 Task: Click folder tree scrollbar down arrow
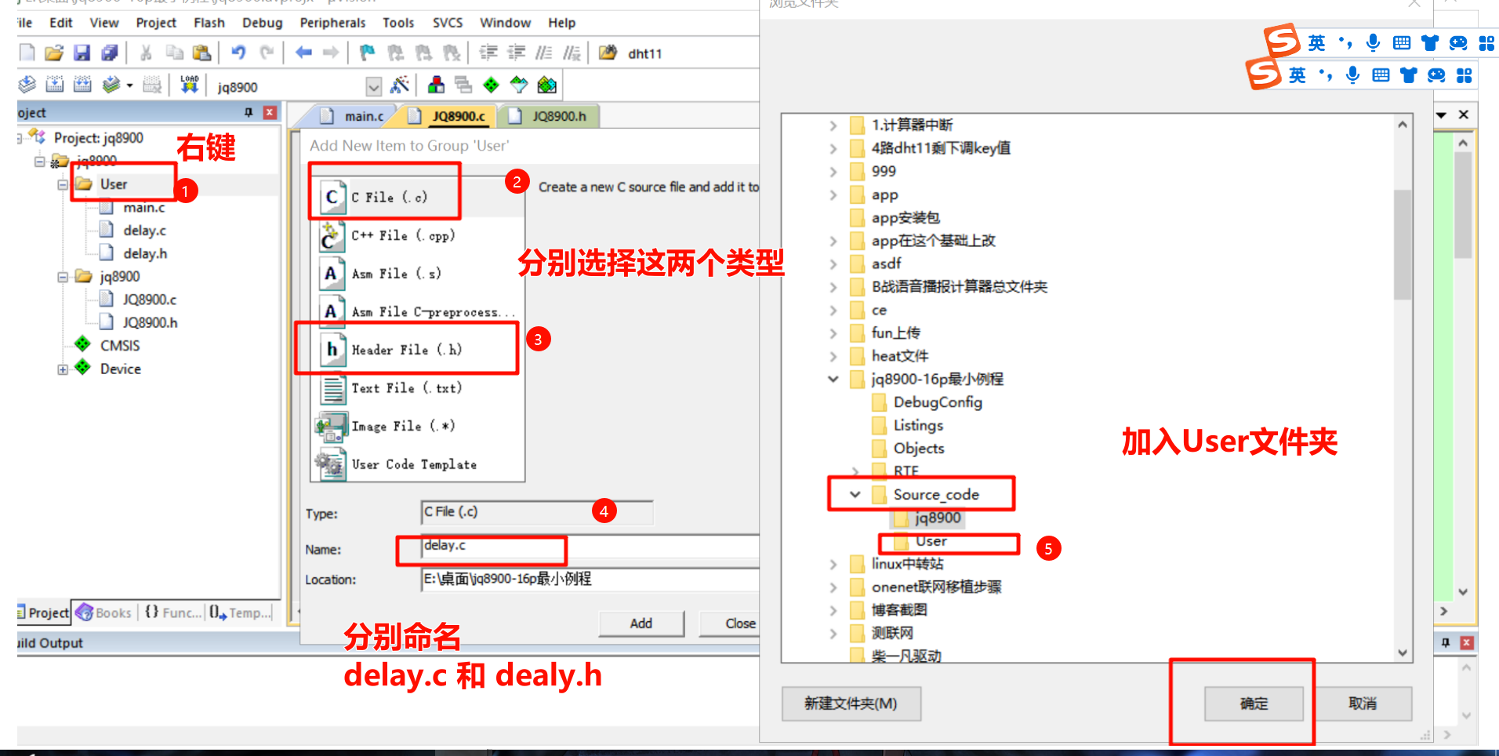tap(1403, 652)
